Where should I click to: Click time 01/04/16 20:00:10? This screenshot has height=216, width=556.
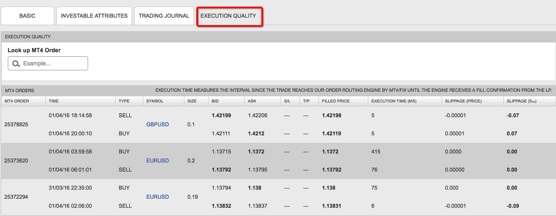click(x=70, y=133)
